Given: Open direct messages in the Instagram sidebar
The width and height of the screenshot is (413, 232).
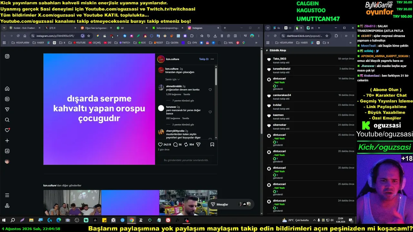Looking at the screenshot, I should point(7,110).
